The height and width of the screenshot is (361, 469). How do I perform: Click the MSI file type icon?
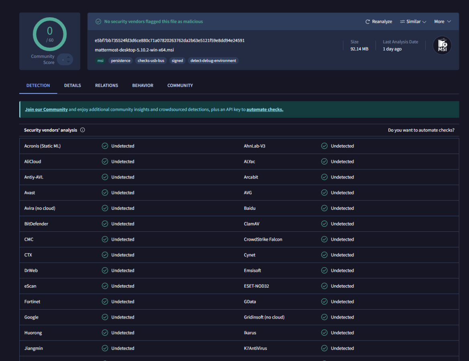[442, 45]
